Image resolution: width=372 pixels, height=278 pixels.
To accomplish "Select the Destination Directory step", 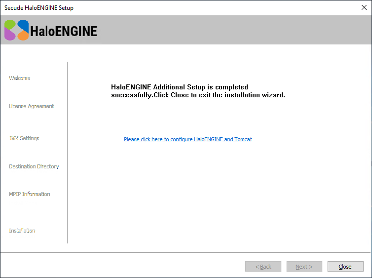I will point(34,166).
